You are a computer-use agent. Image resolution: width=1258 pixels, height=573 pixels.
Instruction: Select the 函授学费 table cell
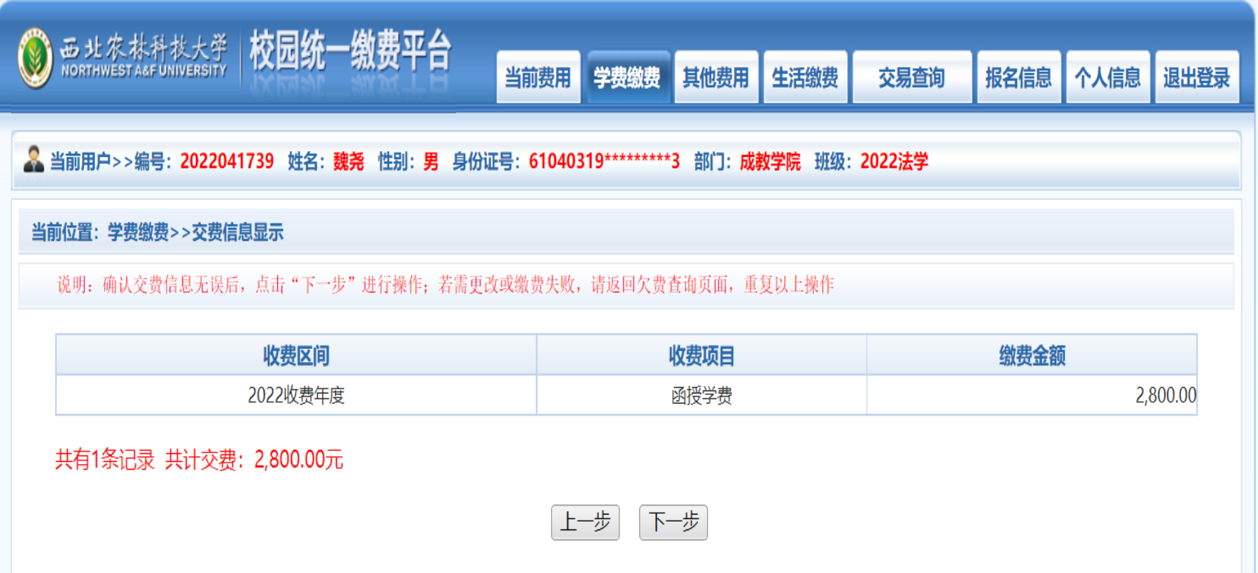coord(701,395)
